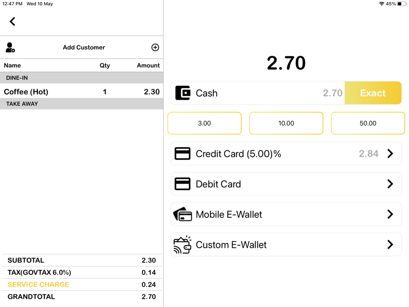Screen dimensions: 409x307
Task: Open Mobile E-Wallet chevron arrow
Action: (x=390, y=215)
